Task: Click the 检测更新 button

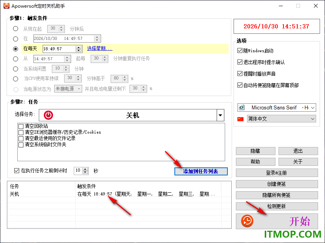Action: 277,206
